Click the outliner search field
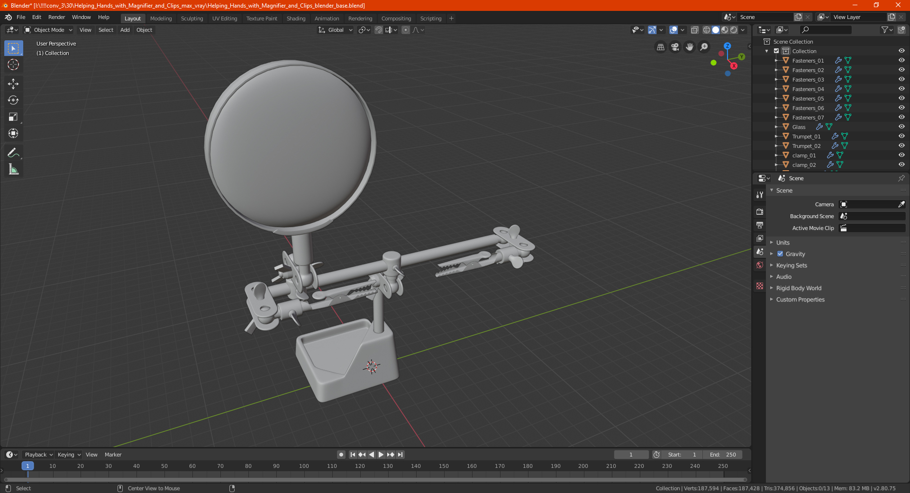 (825, 30)
